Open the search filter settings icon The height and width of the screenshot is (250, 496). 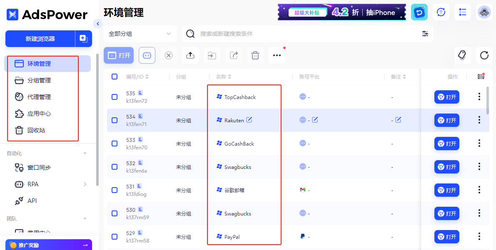[425, 34]
